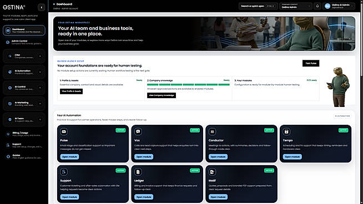Image resolution: width=363 pixels, height=204 pixels.
Task: Click the Support icon in sidebar
Action: click(x=8, y=145)
